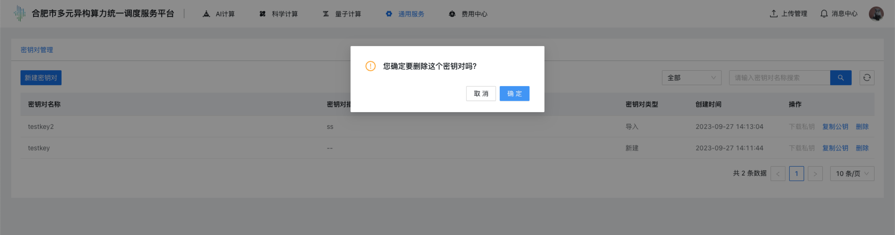This screenshot has width=895, height=235.
Task: Click the orange warning icon in dialog
Action: (x=371, y=66)
